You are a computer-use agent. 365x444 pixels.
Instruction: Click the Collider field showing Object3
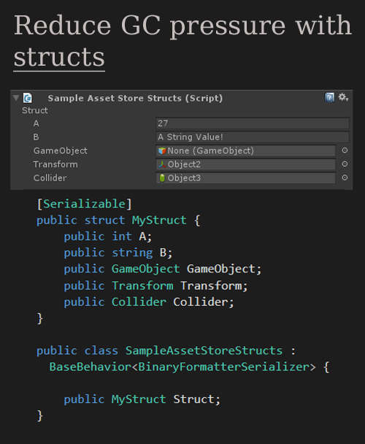tap(245, 178)
